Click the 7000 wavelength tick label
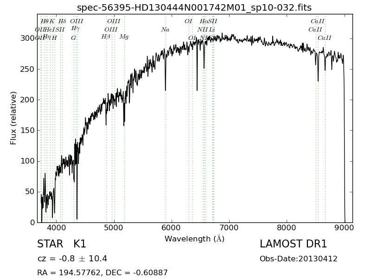This screenshot has width=371, height=278. pyautogui.click(x=229, y=227)
